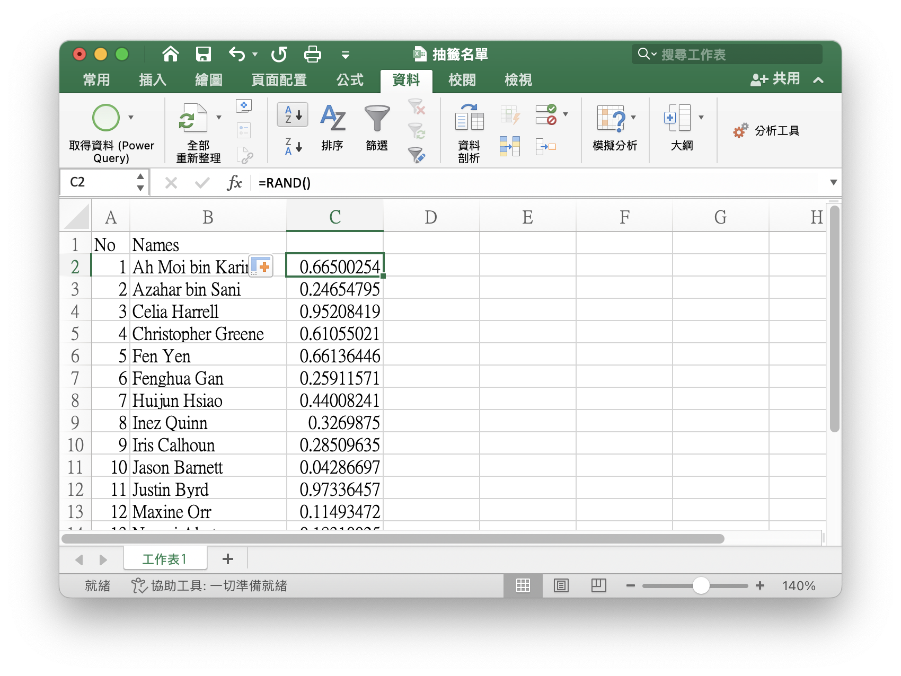Sort descending Z to A
This screenshot has width=901, height=676.
tap(293, 146)
